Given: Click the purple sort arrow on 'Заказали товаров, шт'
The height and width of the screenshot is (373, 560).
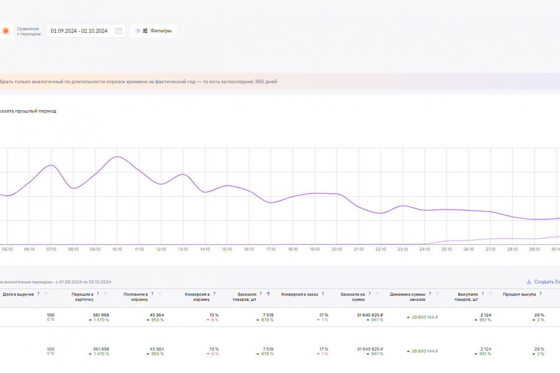Looking at the screenshot, I should pyautogui.click(x=268, y=293).
